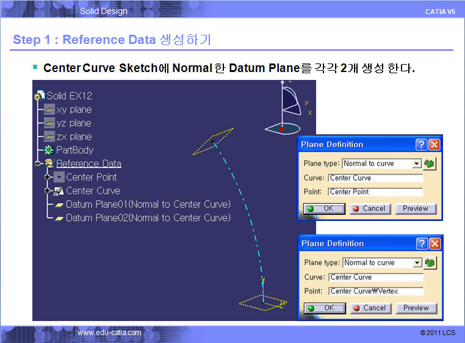
Task: Click the Point field containing Center Point
Action: (x=375, y=192)
